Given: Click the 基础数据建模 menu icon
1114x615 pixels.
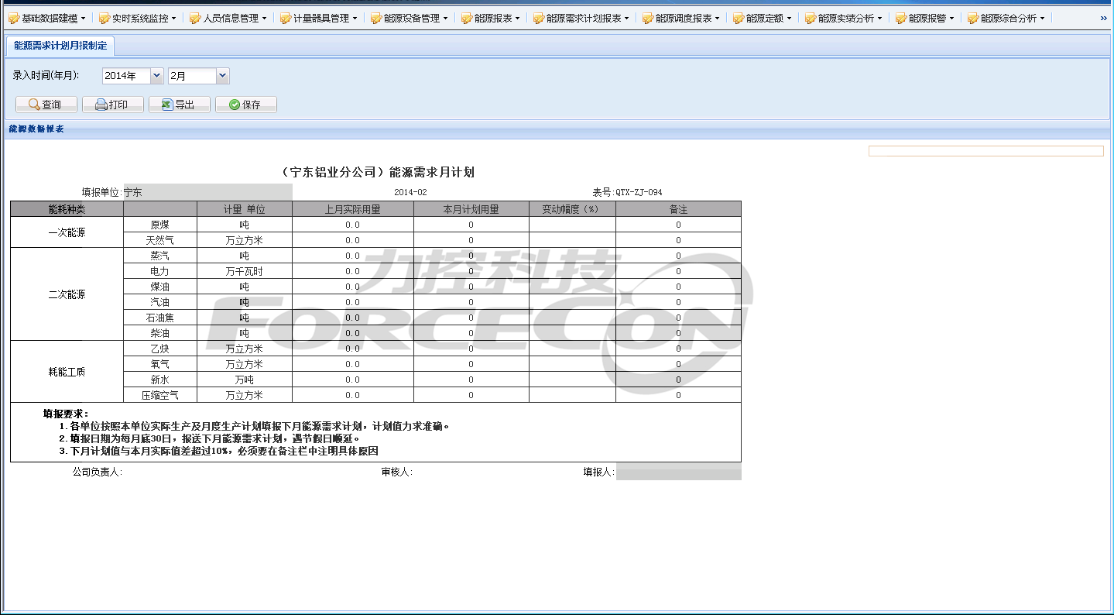Looking at the screenshot, I should [14, 18].
